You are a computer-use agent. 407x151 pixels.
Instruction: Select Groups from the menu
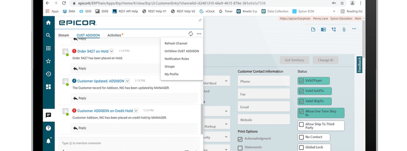(x=170, y=66)
